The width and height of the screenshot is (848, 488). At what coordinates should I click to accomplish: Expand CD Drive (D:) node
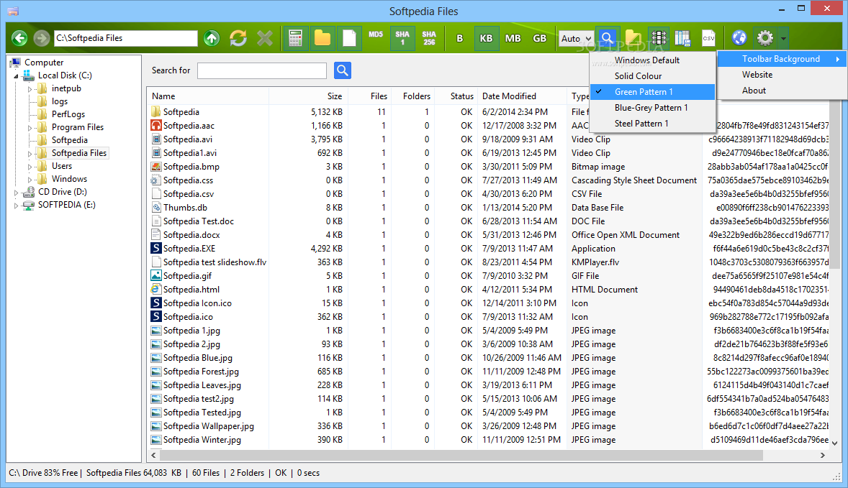(x=17, y=192)
